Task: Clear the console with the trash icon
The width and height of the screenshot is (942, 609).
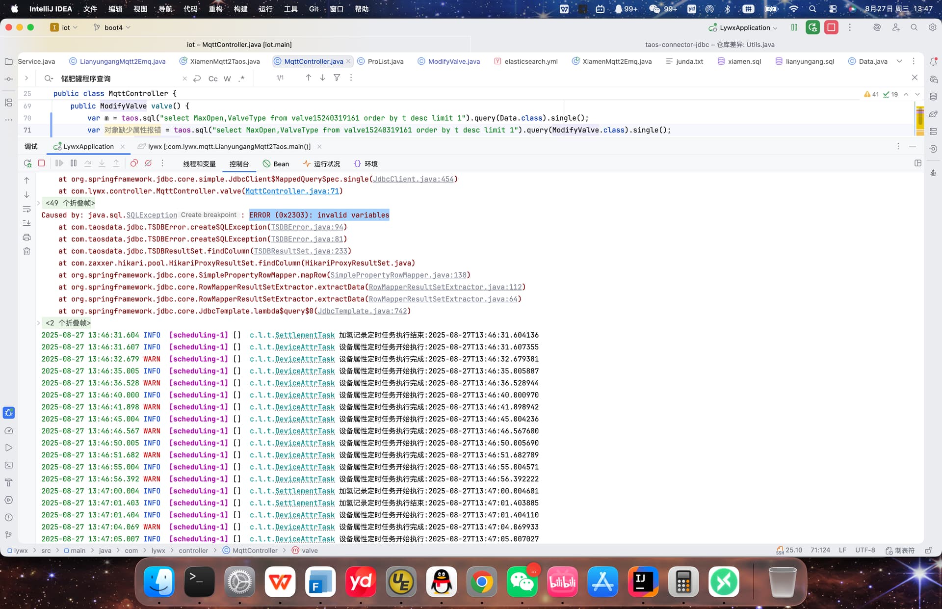Action: coord(27,252)
